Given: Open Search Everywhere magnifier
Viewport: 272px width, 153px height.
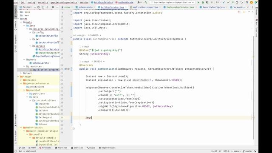Looking at the screenshot, I should coord(247,3).
